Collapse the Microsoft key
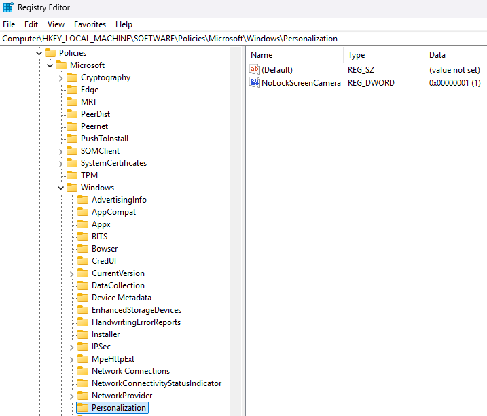The width and height of the screenshot is (487, 416). [50, 66]
